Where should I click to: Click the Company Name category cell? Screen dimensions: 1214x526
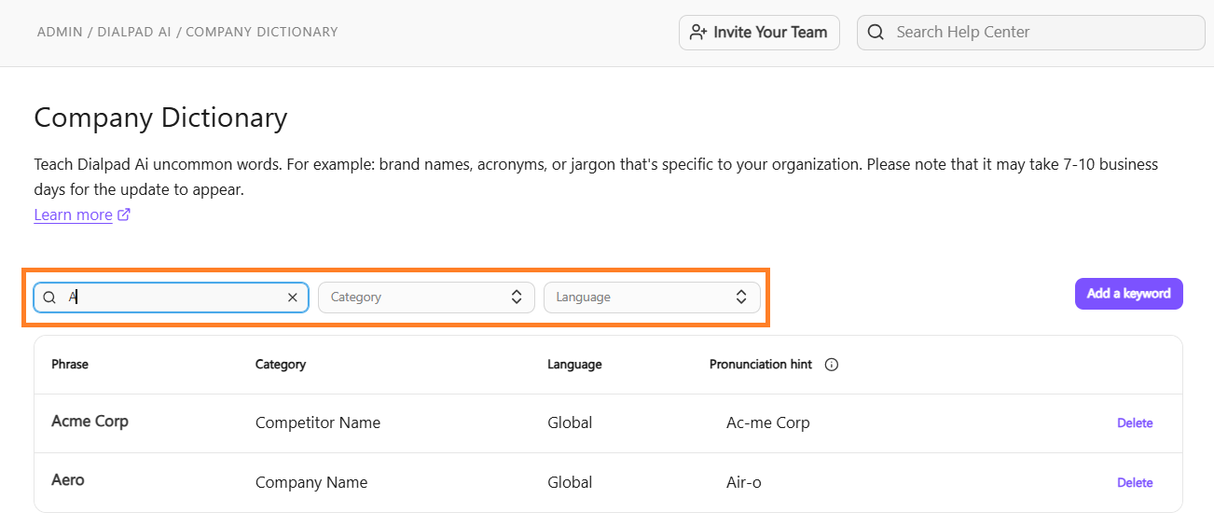tap(311, 482)
